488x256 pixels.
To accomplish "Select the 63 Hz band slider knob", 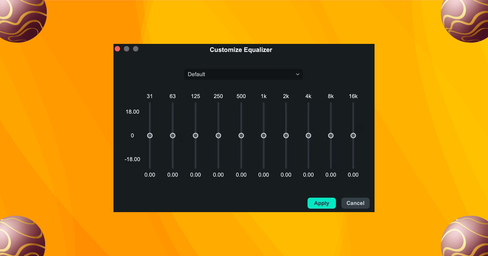I will click(172, 135).
